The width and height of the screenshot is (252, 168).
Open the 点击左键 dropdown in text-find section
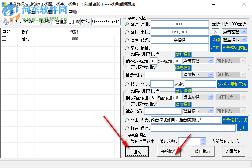point(198,97)
